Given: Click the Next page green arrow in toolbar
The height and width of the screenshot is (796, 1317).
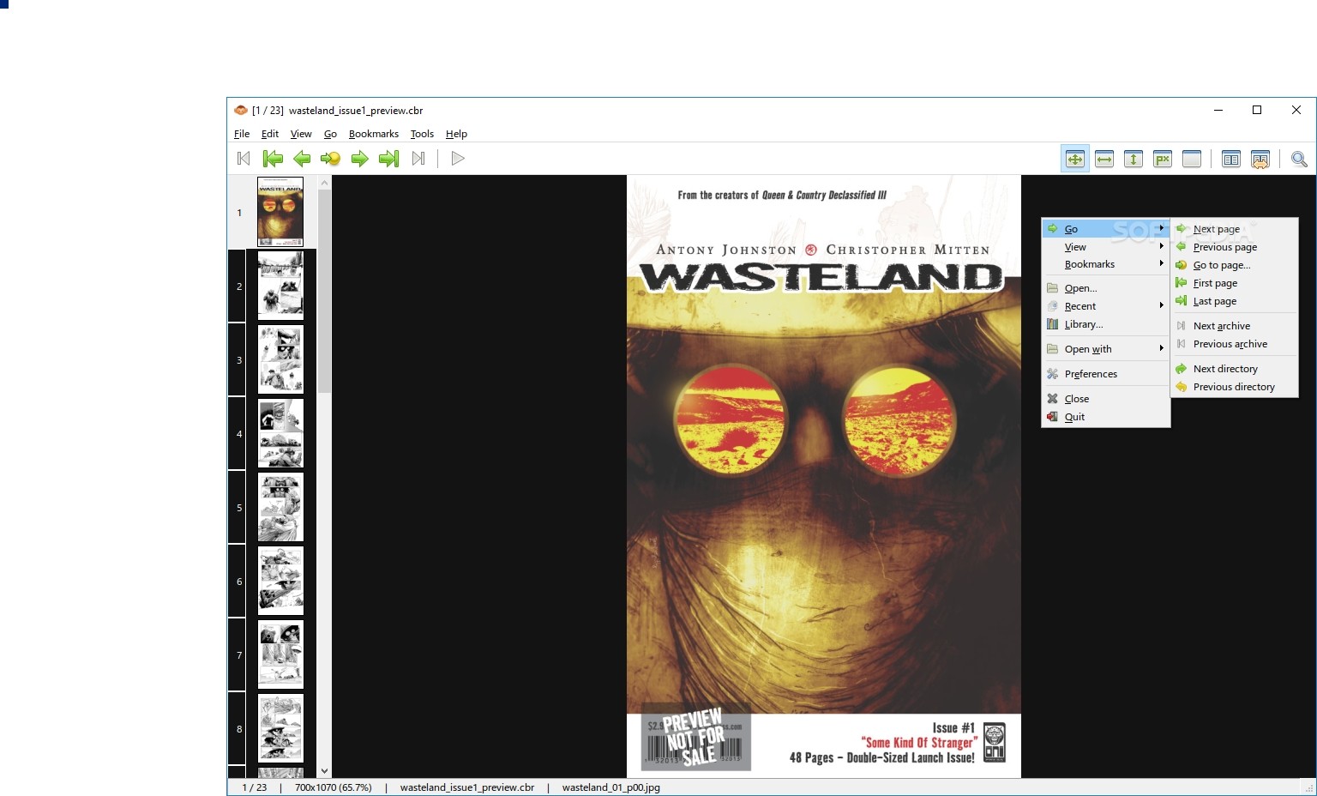Looking at the screenshot, I should coord(359,159).
